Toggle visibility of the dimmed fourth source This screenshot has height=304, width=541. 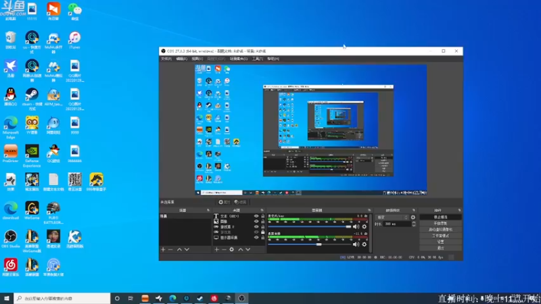[256, 232]
